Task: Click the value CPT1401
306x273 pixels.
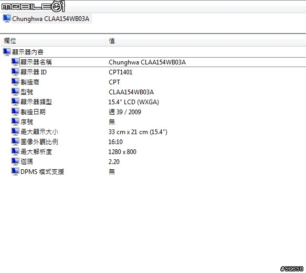Action: click(x=120, y=72)
